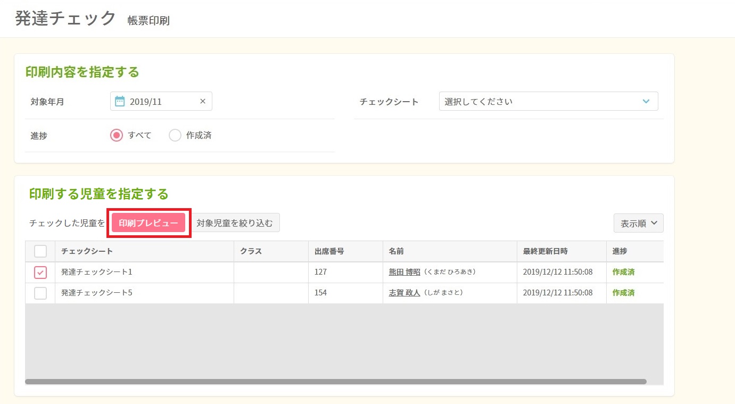This screenshot has width=735, height=404.
Task: Click attendance number 127
Action: [x=320, y=272]
